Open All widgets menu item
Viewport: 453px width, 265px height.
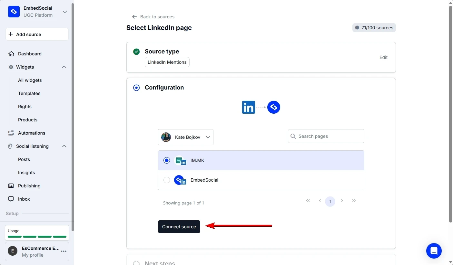(30, 80)
